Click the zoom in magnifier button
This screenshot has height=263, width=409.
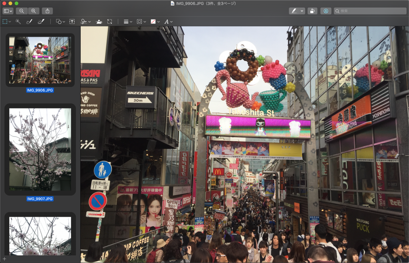coord(34,11)
